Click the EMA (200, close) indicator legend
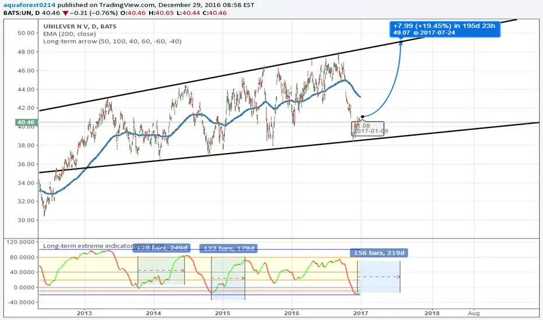Screen dimensions: 543x320 (69, 34)
